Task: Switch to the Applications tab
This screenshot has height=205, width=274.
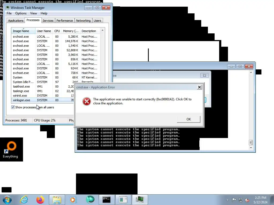Action: click(16, 21)
